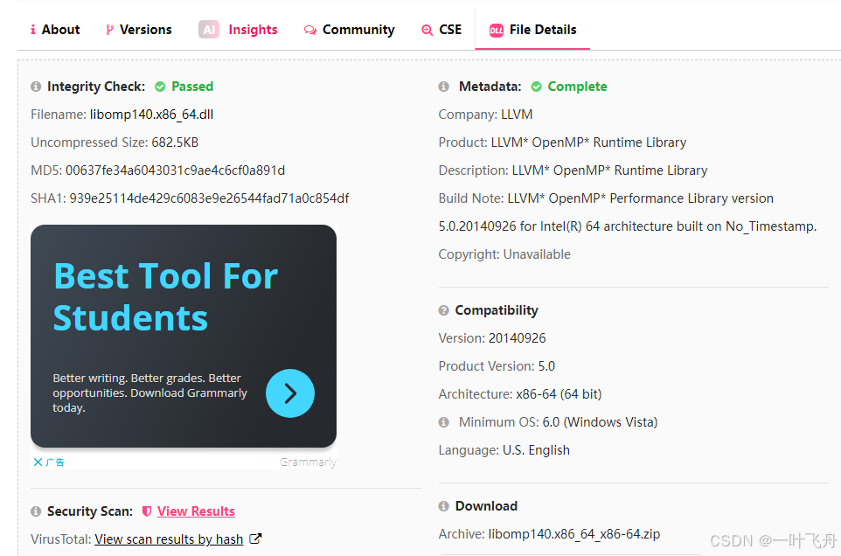Click the info icon beside About
841x556 pixels.
click(x=33, y=30)
